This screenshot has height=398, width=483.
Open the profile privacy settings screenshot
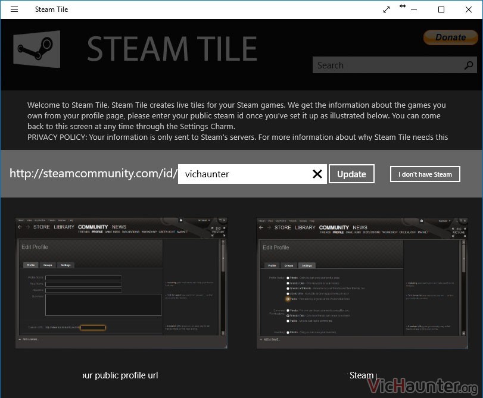pyautogui.click(x=362, y=283)
